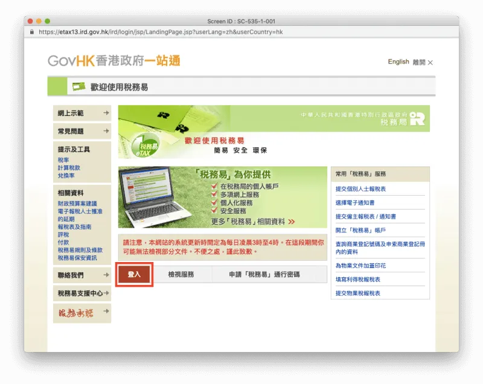Open 更多「稅務易」相關資料 link
This screenshot has height=384, width=483.
[x=248, y=222]
